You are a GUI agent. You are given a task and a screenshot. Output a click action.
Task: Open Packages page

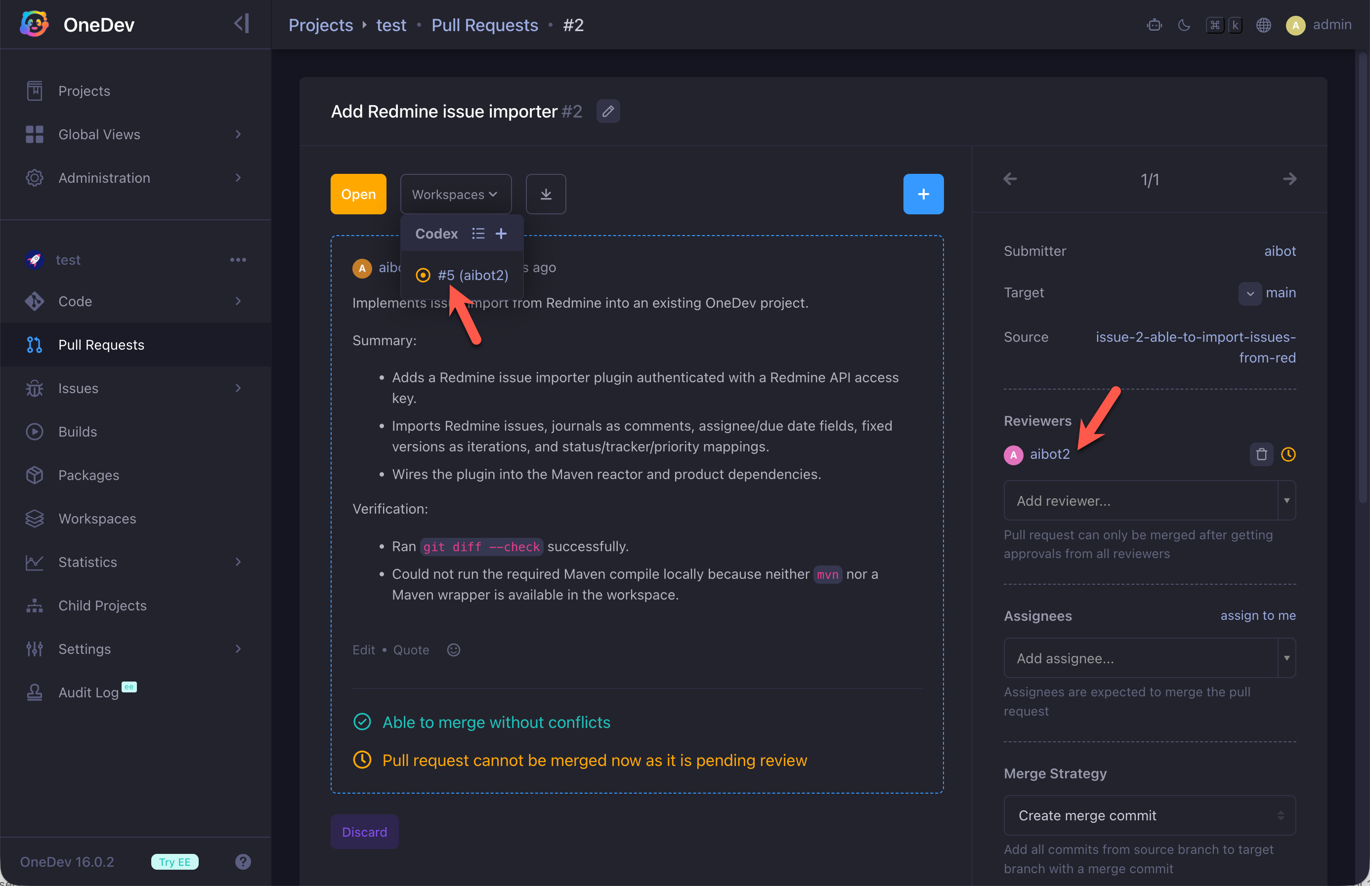136,475
